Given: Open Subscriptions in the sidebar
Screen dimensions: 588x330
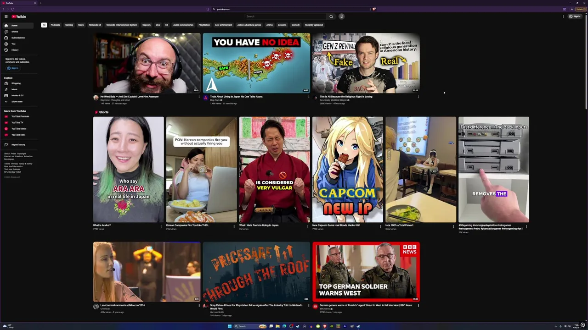Looking at the screenshot, I should coord(18,38).
